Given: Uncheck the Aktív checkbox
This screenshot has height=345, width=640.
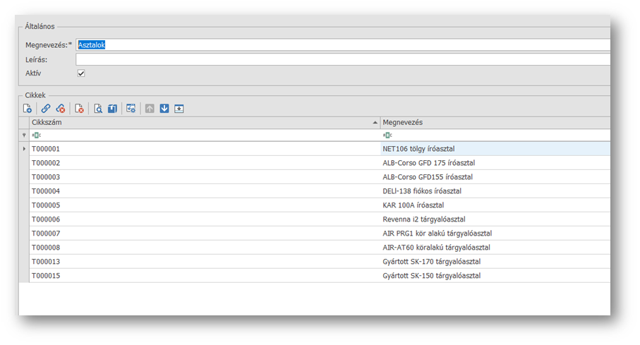Looking at the screenshot, I should (x=81, y=73).
